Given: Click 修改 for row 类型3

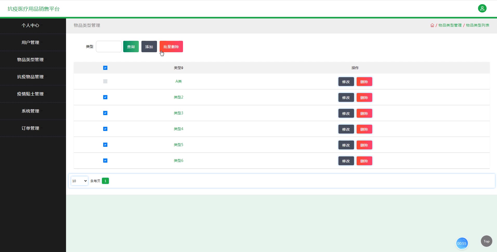Looking at the screenshot, I should [346, 113].
